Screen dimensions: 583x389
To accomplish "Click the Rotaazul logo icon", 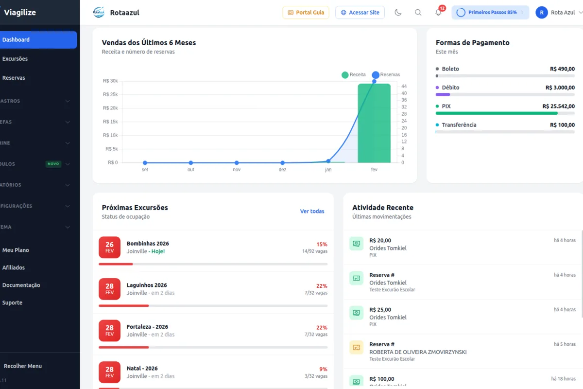I will click(x=99, y=13).
